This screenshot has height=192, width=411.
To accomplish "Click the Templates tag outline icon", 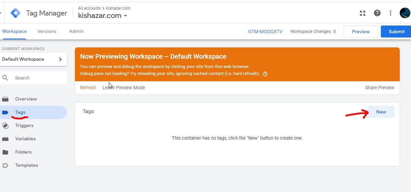I will [5, 165].
